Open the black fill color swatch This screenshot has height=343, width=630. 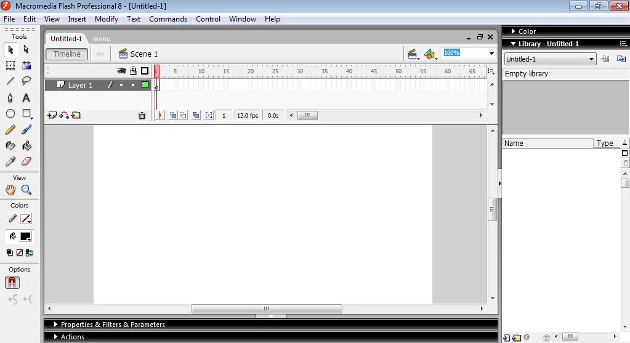tap(26, 237)
